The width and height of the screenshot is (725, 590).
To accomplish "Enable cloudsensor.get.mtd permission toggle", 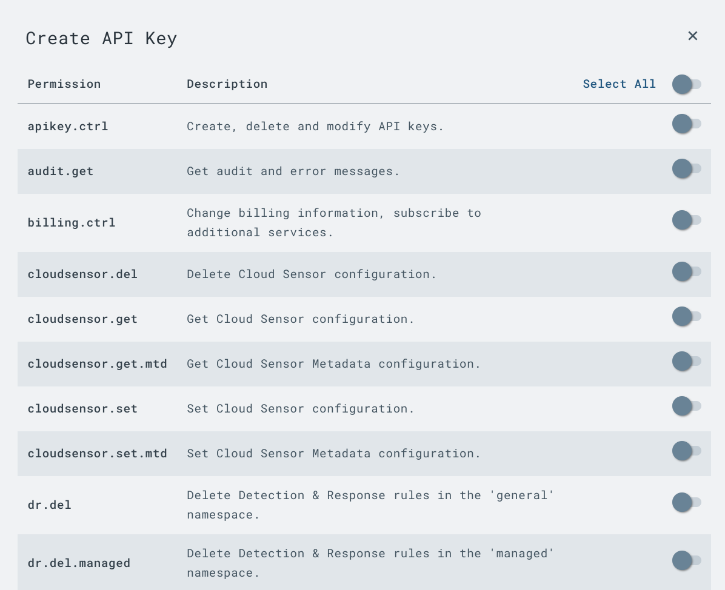I will pyautogui.click(x=686, y=361).
